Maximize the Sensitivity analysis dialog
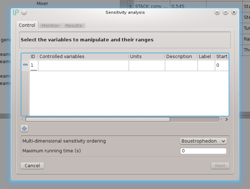The width and height of the screenshot is (250, 189). (x=225, y=12)
